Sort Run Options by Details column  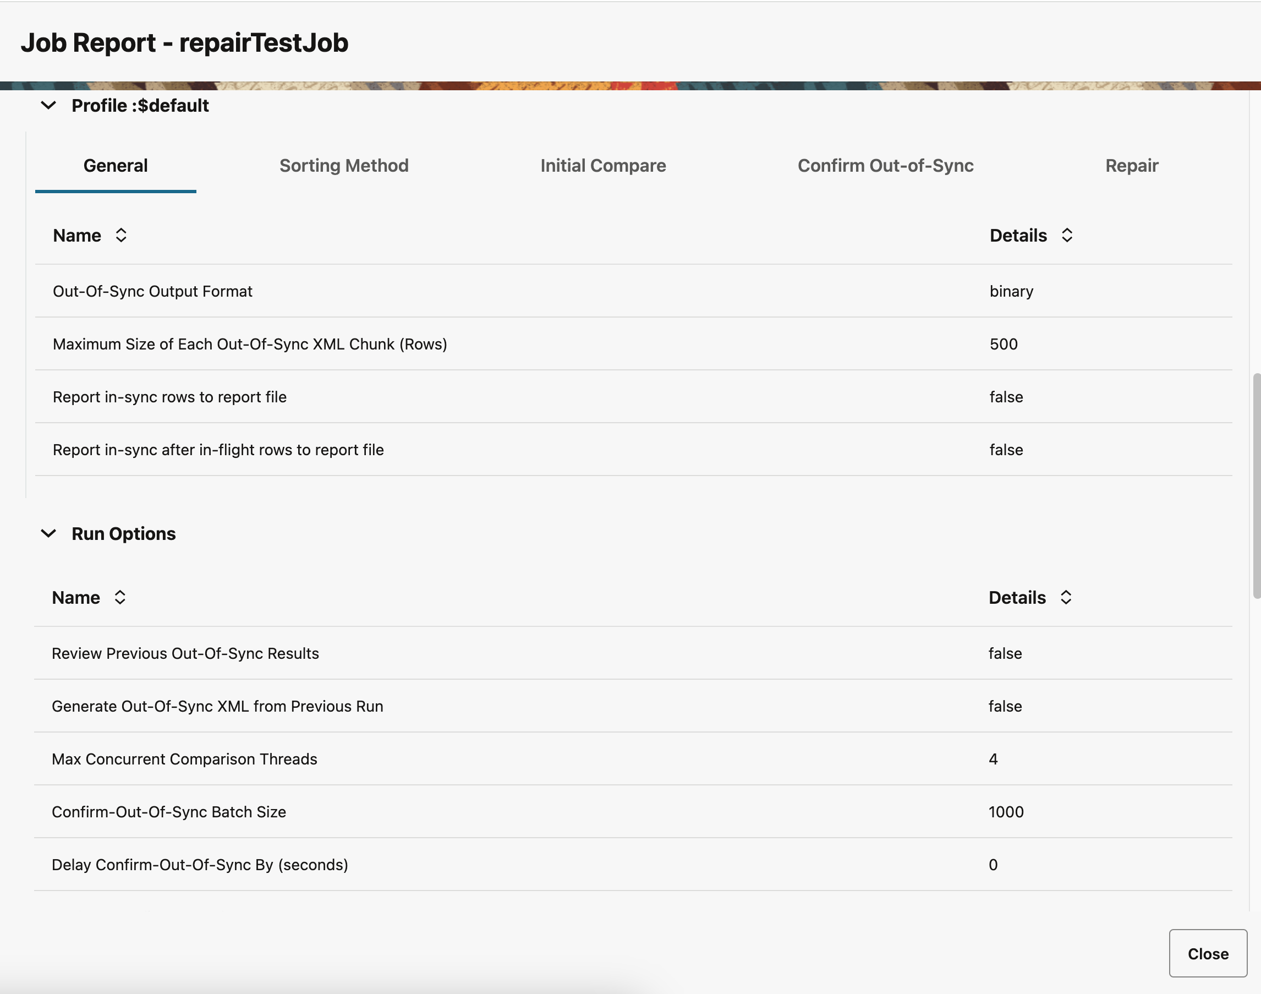click(x=1066, y=597)
